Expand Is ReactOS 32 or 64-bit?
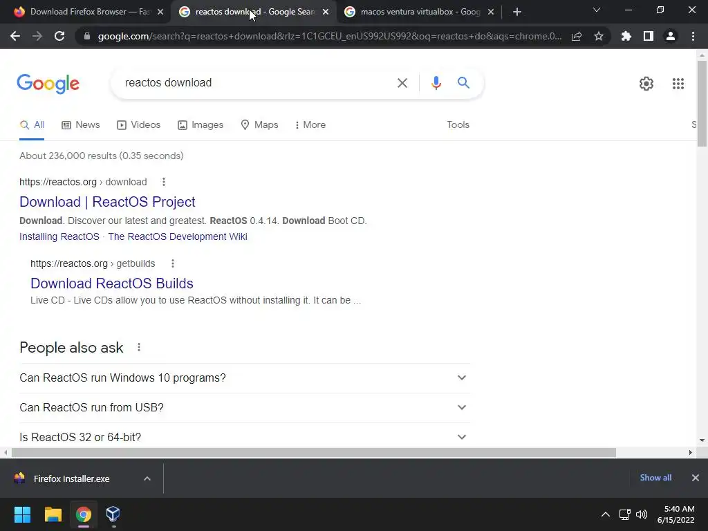 [244, 437]
